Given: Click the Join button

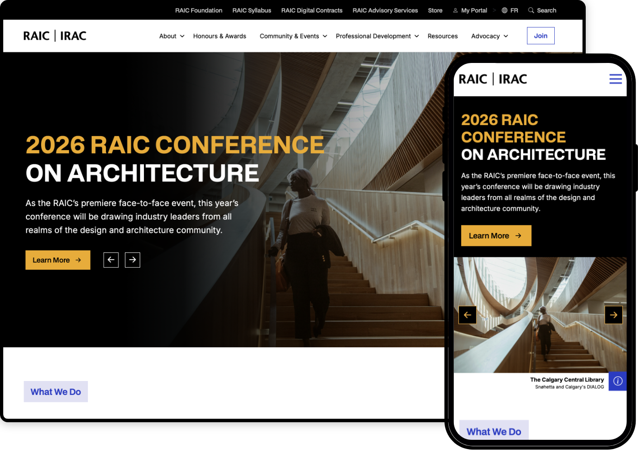Looking at the screenshot, I should [x=540, y=35].
